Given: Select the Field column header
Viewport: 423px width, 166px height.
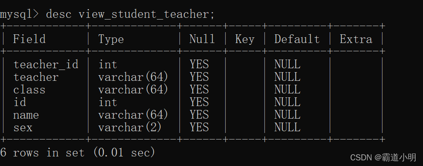Looking at the screenshot, I should click(x=29, y=39).
